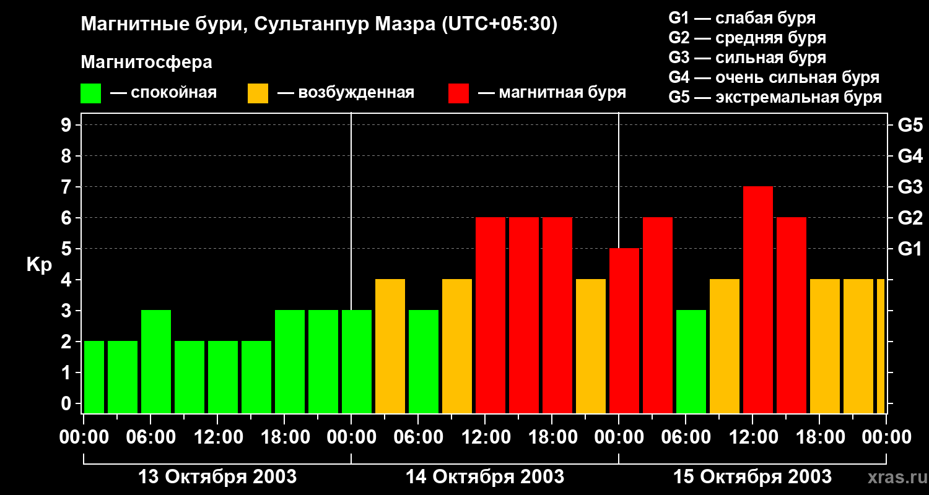Click the "G4 — очень сильная буря" legend line
The height and width of the screenshot is (495, 929).
[774, 77]
